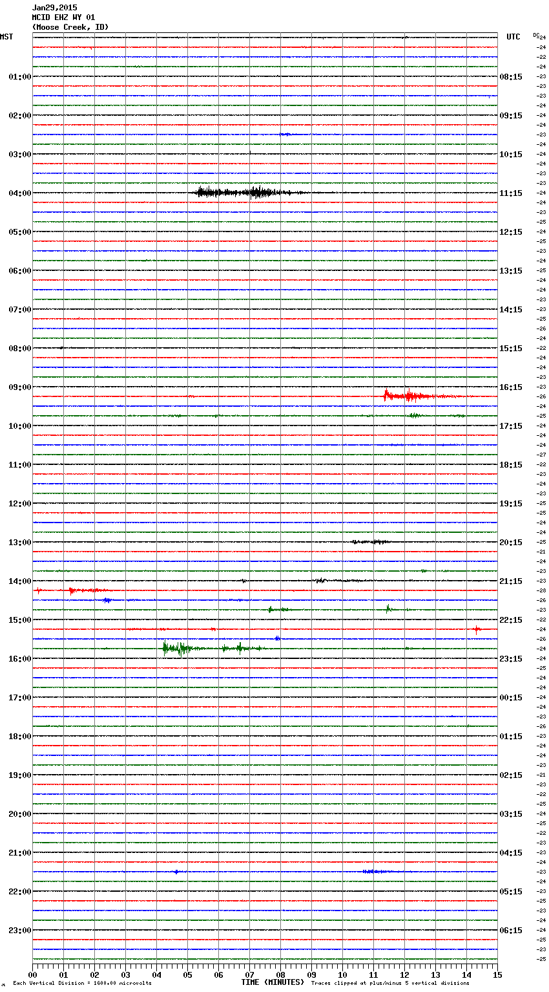Select the 00 minute tick on x-axis
This screenshot has width=549, height=992.
(33, 975)
